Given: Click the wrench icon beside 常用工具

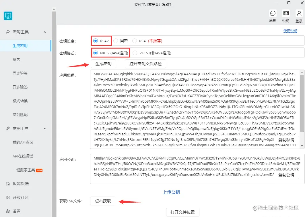Looking at the screenshot, I should (x=8, y=128).
